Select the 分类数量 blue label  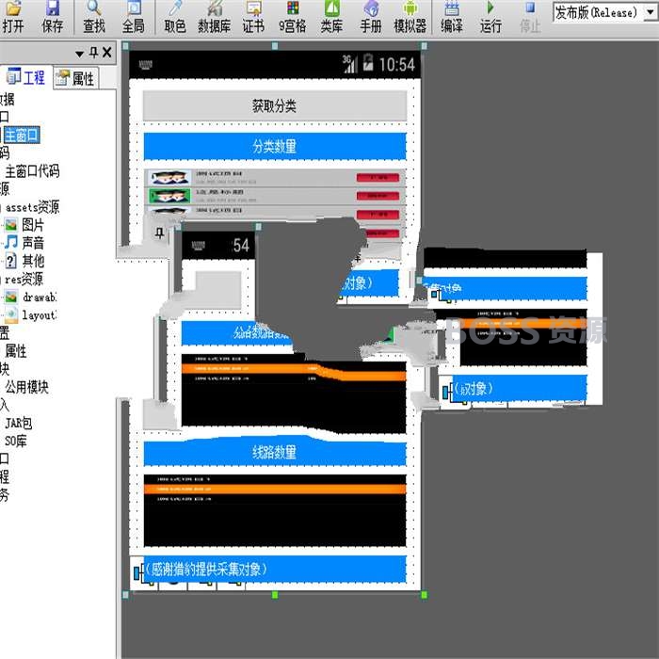pos(275,146)
